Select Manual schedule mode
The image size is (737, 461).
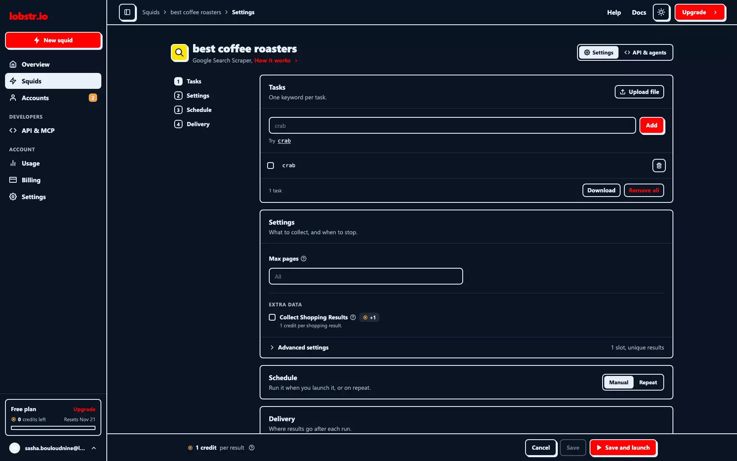pyautogui.click(x=618, y=382)
